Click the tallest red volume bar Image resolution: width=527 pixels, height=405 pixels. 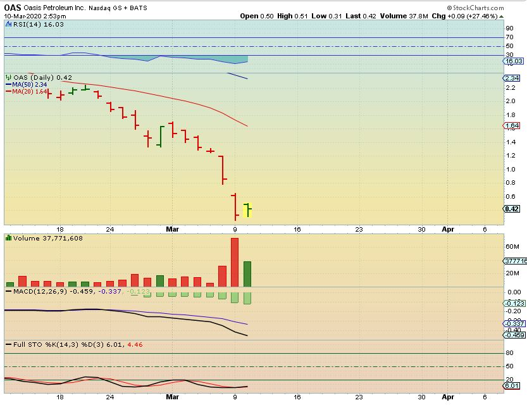click(x=235, y=262)
